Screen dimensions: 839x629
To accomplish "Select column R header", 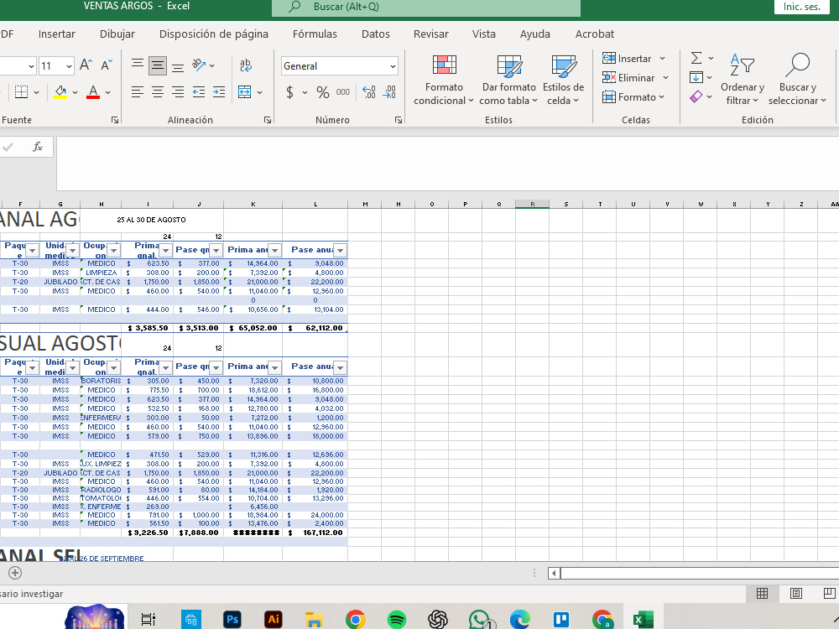I will coord(533,204).
